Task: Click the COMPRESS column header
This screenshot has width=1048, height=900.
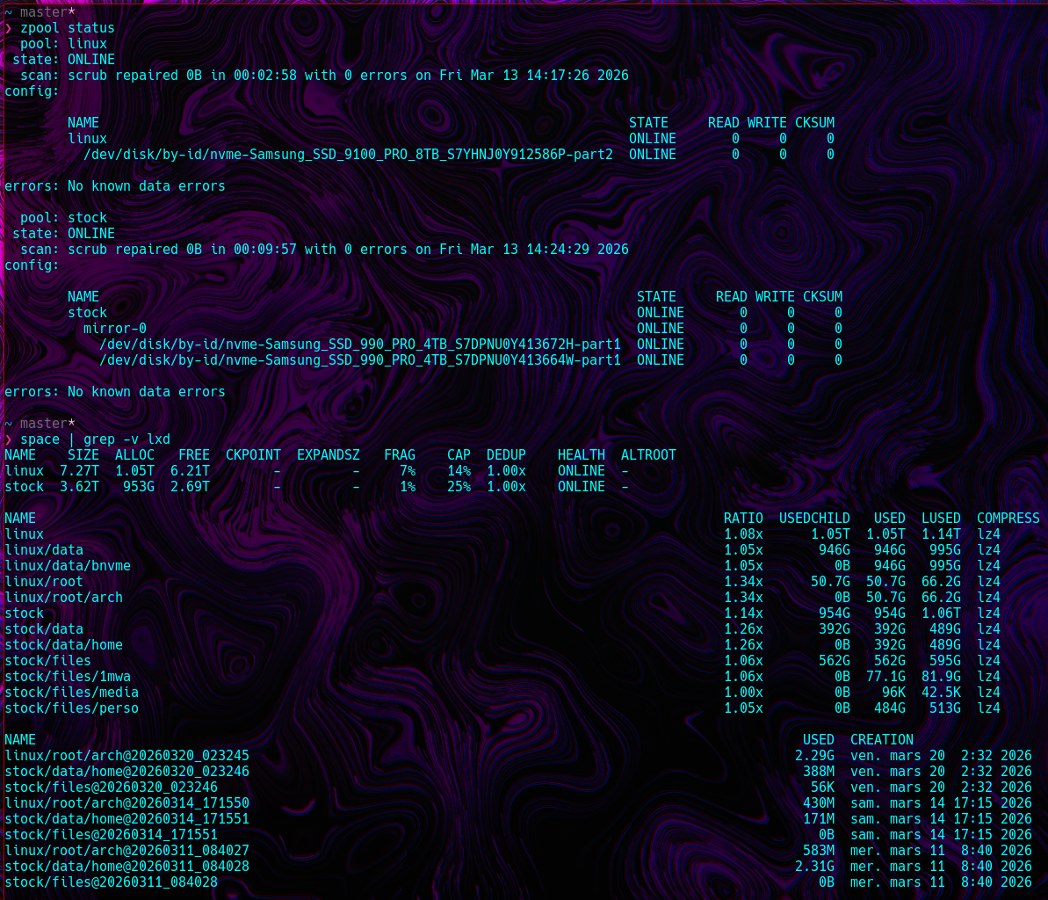Action: 1008,519
